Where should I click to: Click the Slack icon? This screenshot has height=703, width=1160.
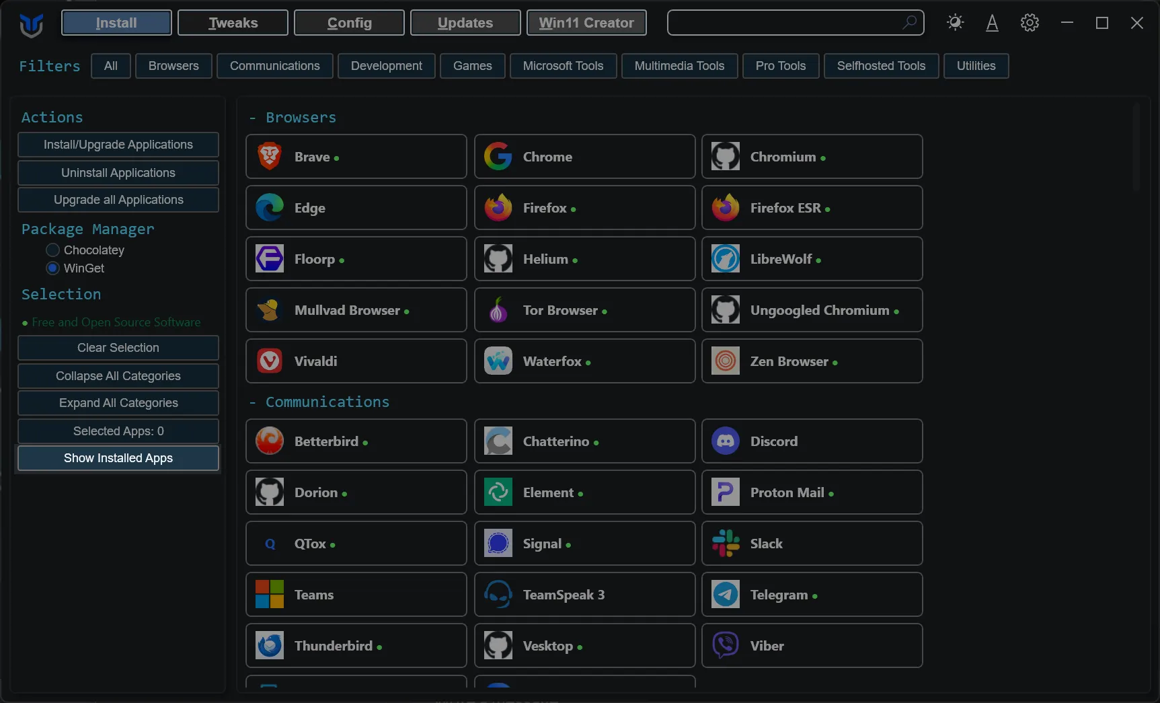726,544
